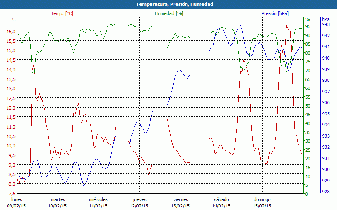Click the 9,0 temperature axis value
Viewport: 337px width, 210px height.
[12, 165]
